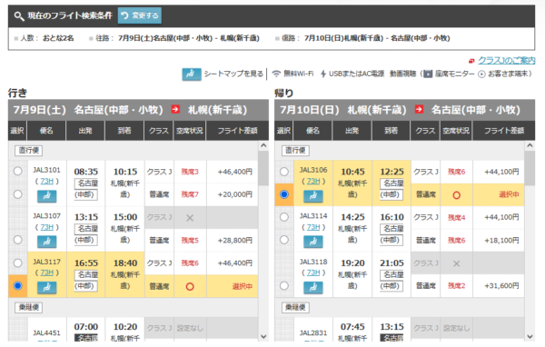Open seat map icon for JAL3107
The image size is (545, 347).
pyautogui.click(x=47, y=242)
